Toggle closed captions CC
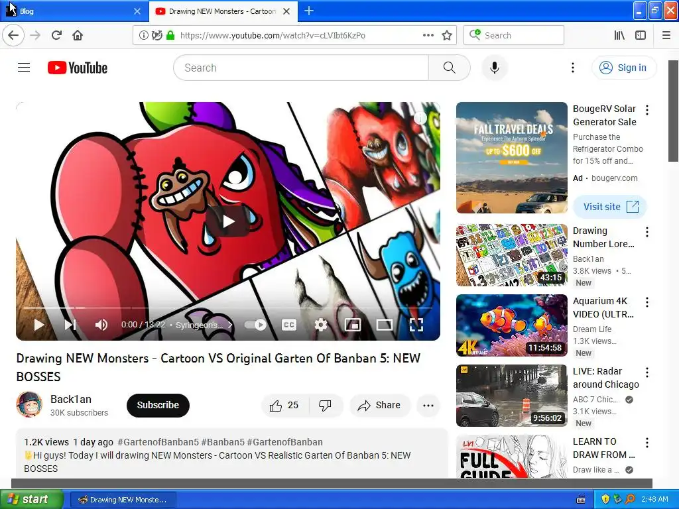The image size is (679, 509). point(289,325)
